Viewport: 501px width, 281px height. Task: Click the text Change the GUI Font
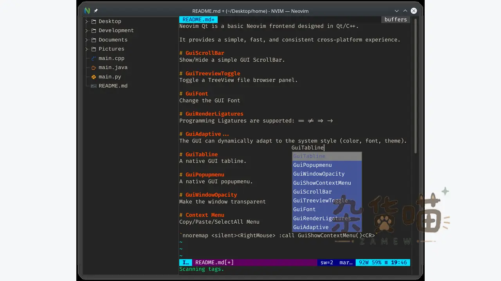click(x=210, y=100)
